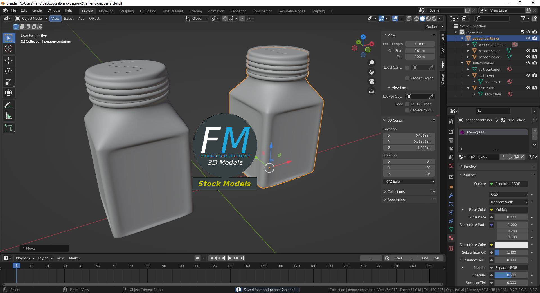Toggle the Local Camera checkbox
This screenshot has height=293, width=540.
point(407,68)
